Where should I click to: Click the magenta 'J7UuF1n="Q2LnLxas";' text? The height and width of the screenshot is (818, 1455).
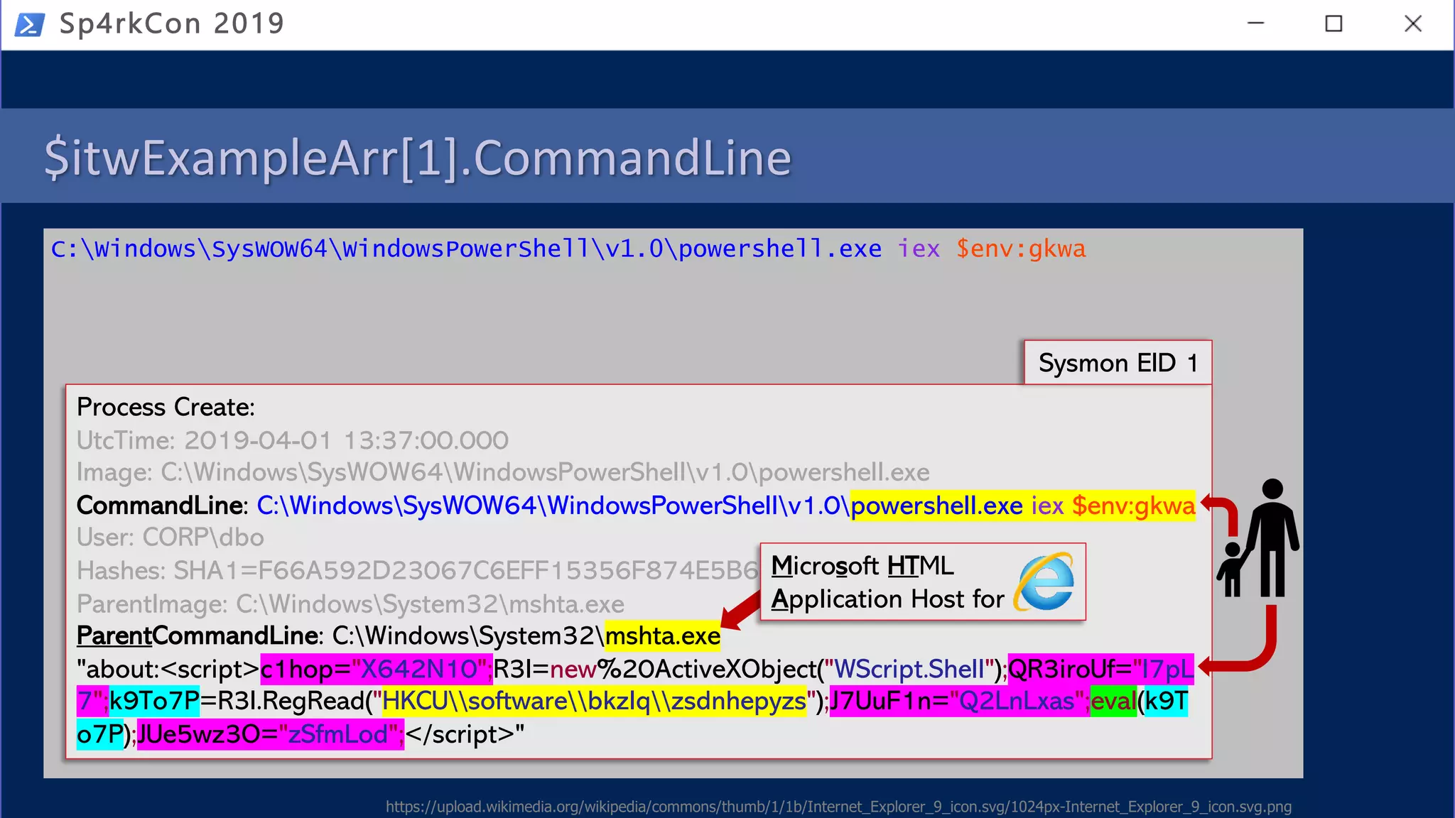click(960, 702)
